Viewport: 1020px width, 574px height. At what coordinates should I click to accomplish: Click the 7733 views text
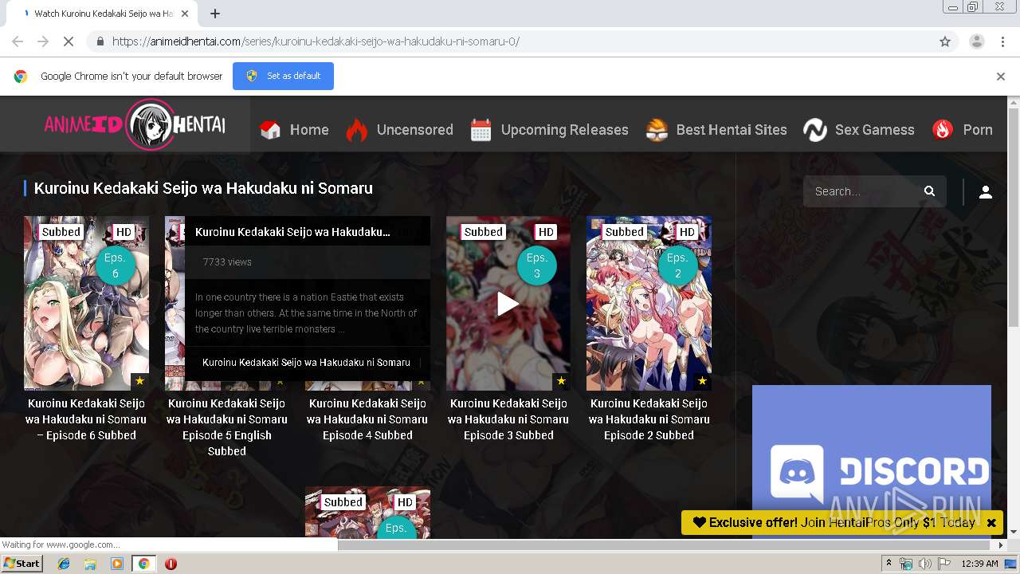point(227,261)
